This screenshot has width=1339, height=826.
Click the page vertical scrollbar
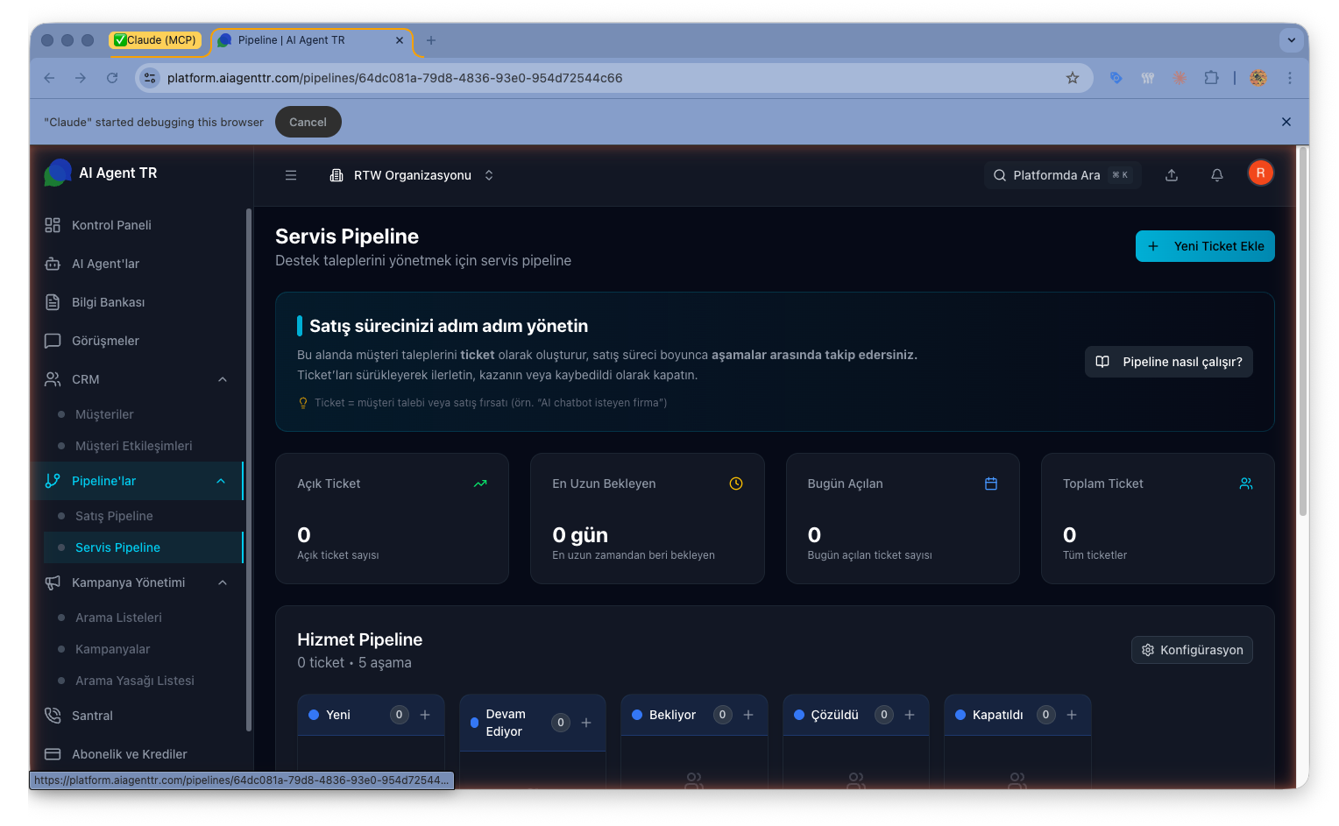click(1302, 333)
